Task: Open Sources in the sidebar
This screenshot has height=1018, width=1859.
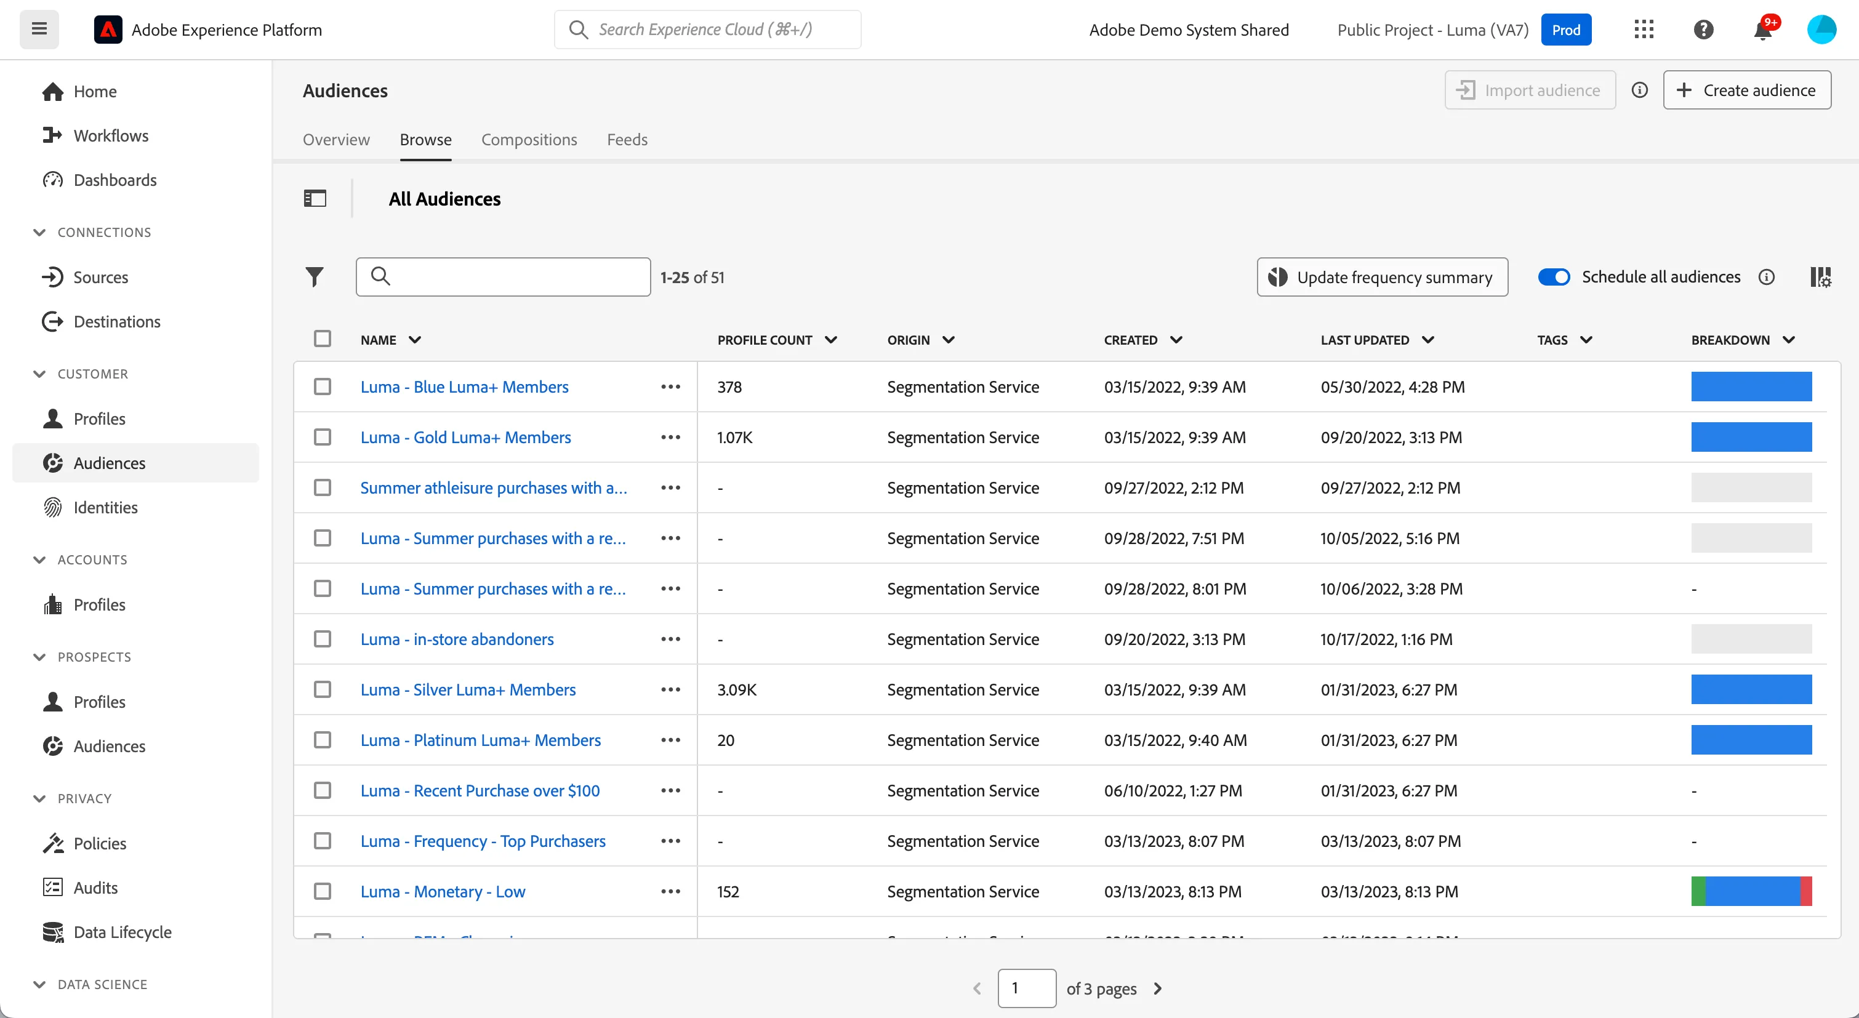Action: tap(100, 277)
